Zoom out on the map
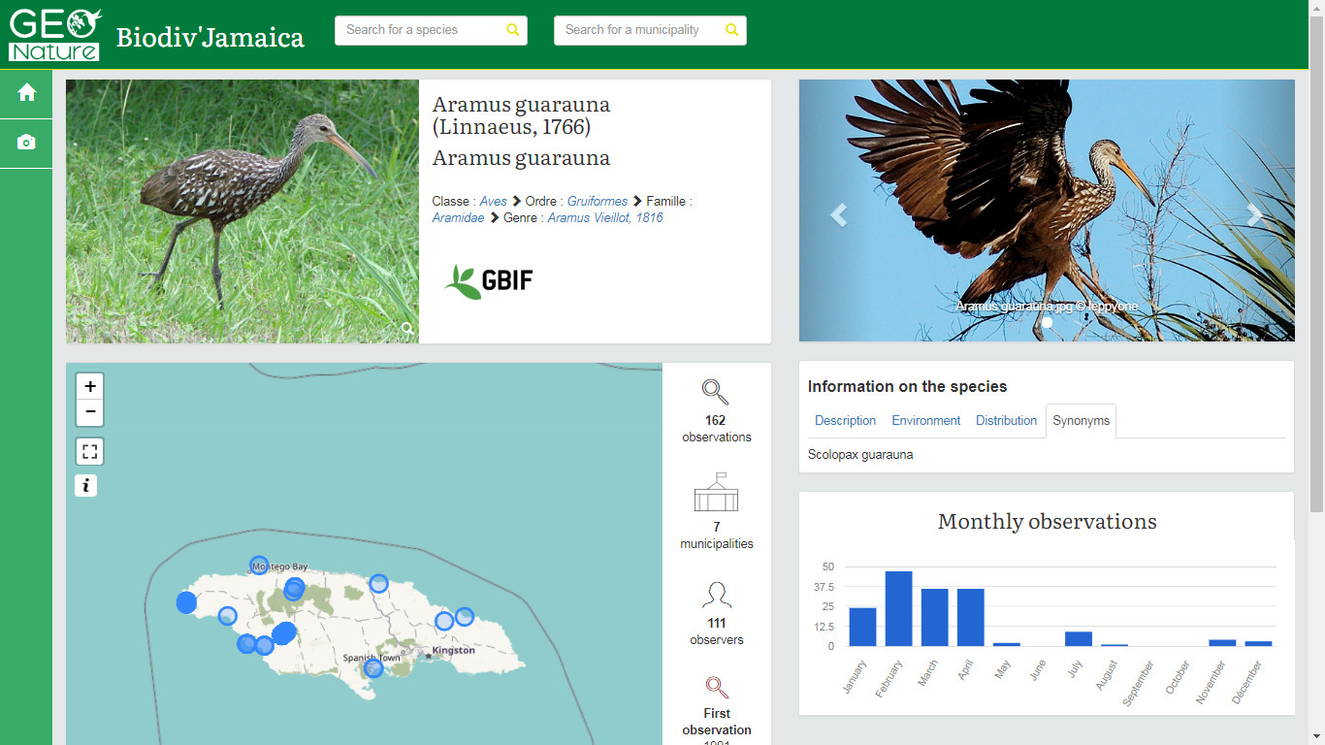The image size is (1325, 745). pyautogui.click(x=90, y=412)
